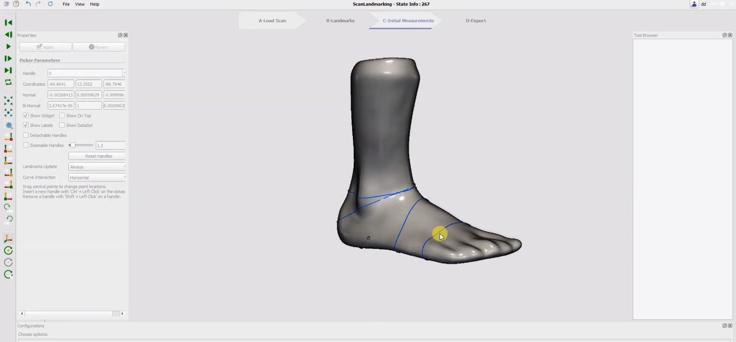Toggle the orientation axes icon
The image size is (736, 342).
(x=8, y=239)
